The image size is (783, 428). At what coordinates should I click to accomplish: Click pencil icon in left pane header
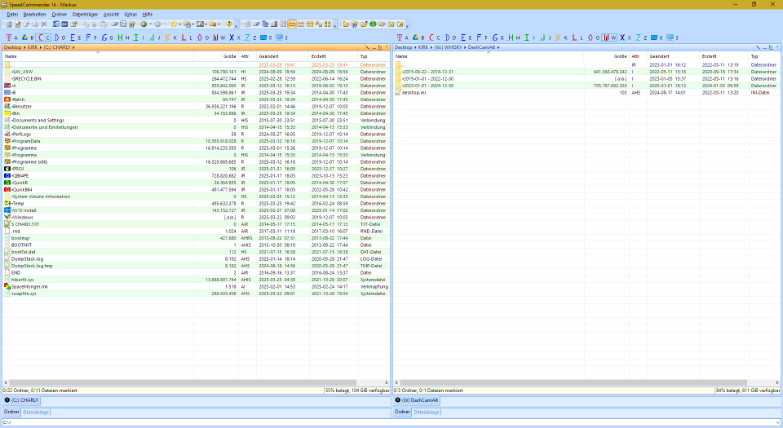pos(367,47)
